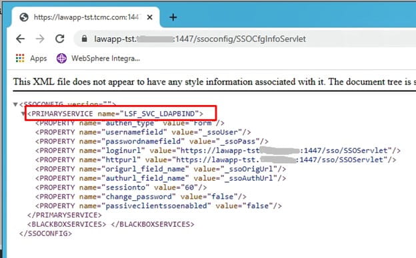The image size is (416, 258).
Task: Click the BLACKBOXSERVICES element line
Action: point(111,224)
